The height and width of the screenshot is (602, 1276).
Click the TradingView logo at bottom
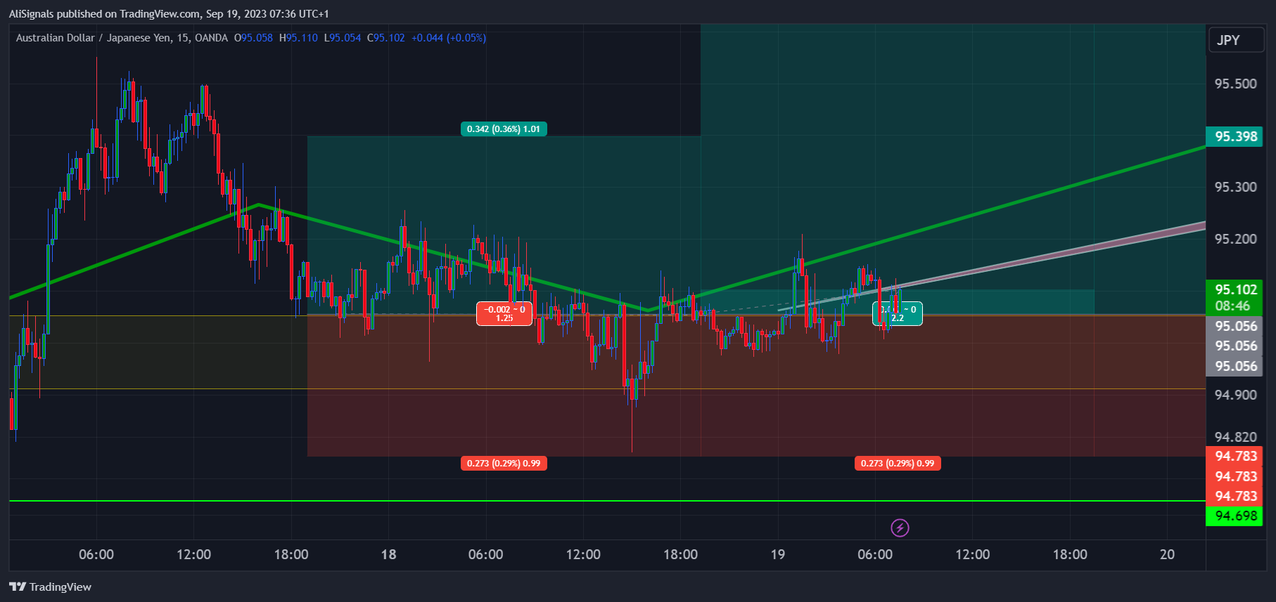click(50, 587)
